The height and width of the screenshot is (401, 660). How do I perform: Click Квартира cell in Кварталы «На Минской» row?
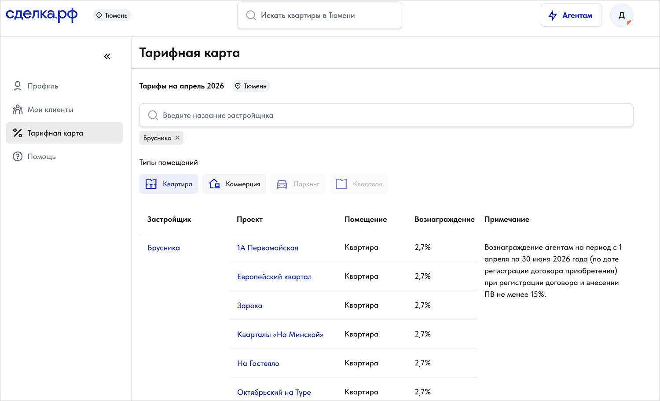(x=361, y=334)
